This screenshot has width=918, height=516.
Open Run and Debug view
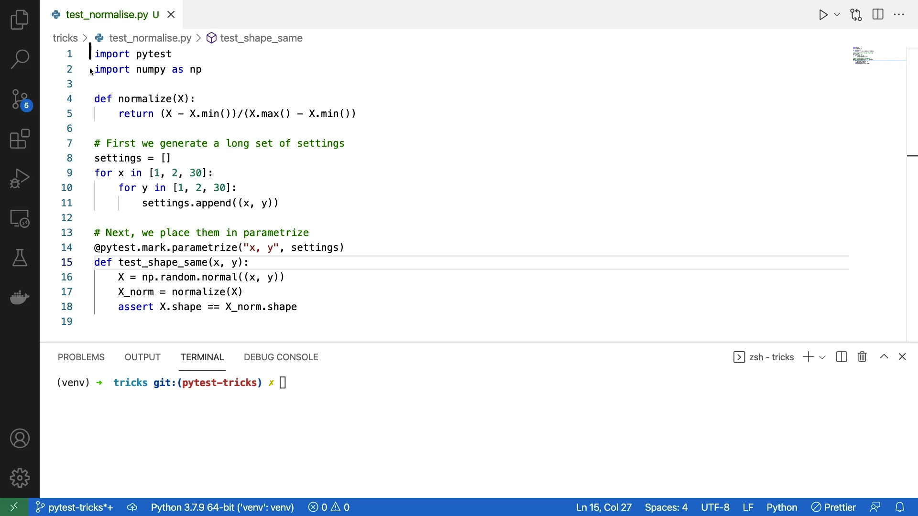click(20, 179)
